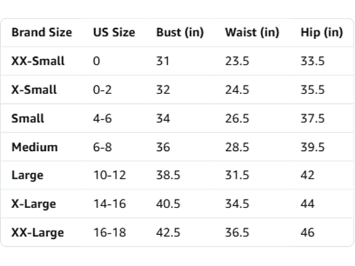The width and height of the screenshot is (355, 266).
Task: Click the 23.5 waist measurement cell
Action: (237, 61)
